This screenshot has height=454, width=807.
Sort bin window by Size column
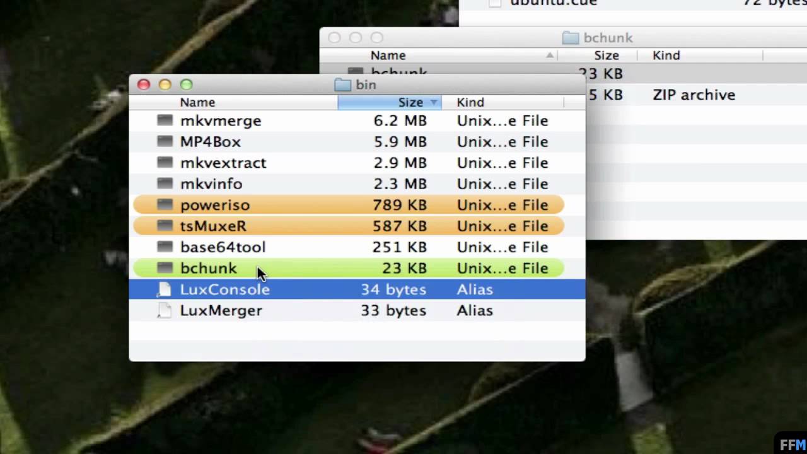[x=390, y=102]
